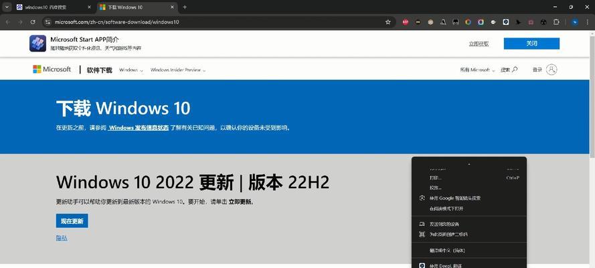This screenshot has width=595, height=268.
Task: Choose 打印... from context menu
Action: [x=469, y=178]
